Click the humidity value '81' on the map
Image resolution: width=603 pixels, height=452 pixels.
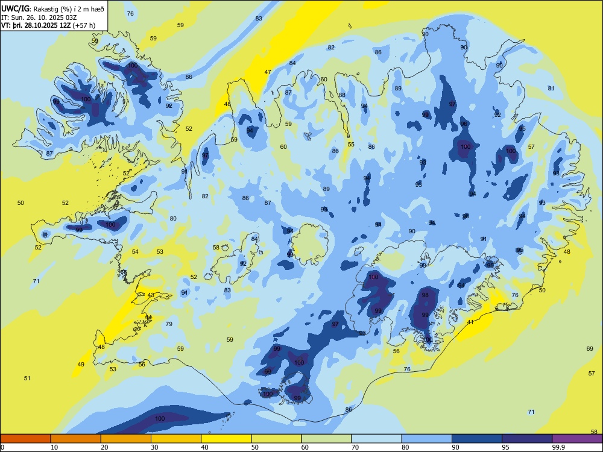[551, 88]
